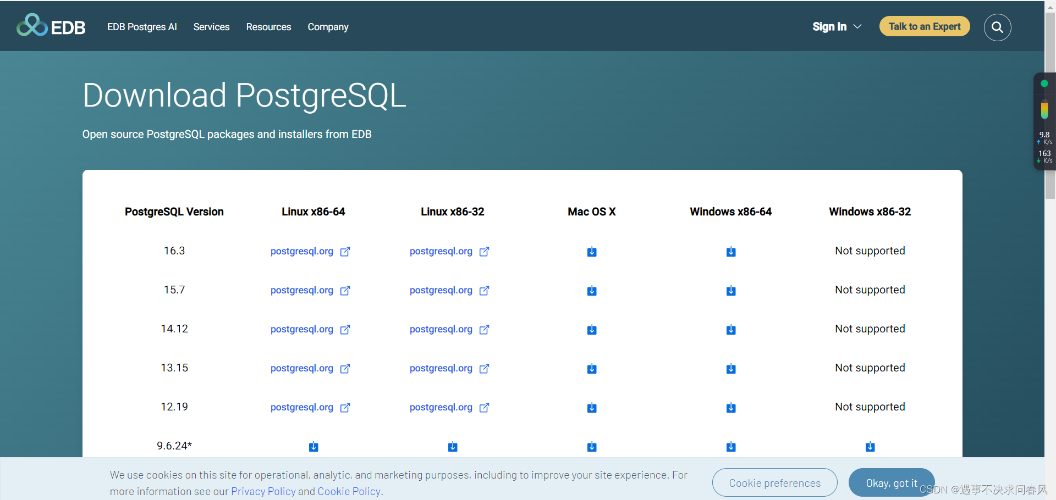The height and width of the screenshot is (500, 1056).
Task: Expand the Sign In dropdown
Action: [837, 26]
